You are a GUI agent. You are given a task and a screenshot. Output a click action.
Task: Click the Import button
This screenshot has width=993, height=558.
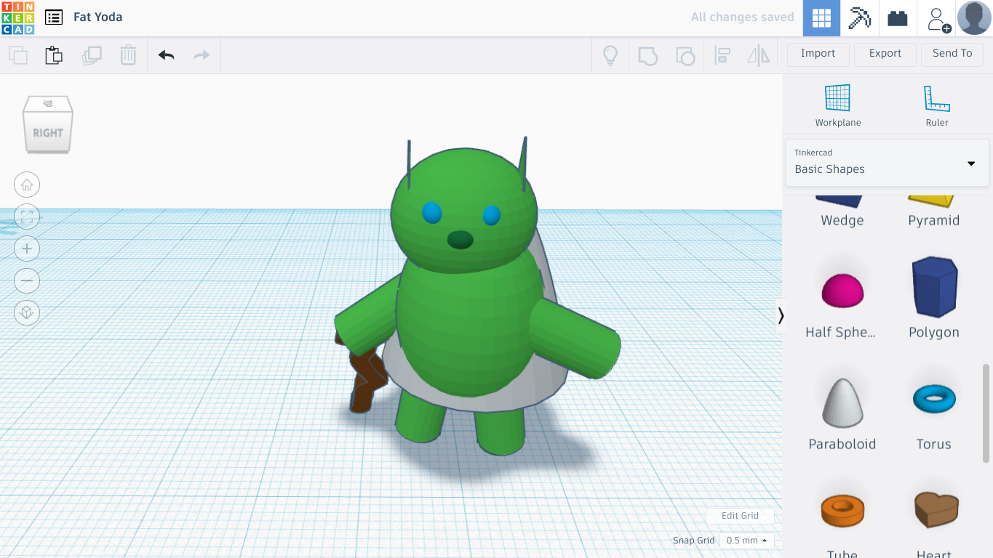click(818, 54)
